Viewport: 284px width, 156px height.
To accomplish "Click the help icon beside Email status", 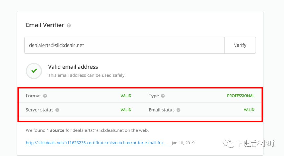I will 178,110.
